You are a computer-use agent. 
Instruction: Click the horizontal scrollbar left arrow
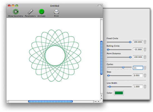pyautogui.click(x=96, y=101)
